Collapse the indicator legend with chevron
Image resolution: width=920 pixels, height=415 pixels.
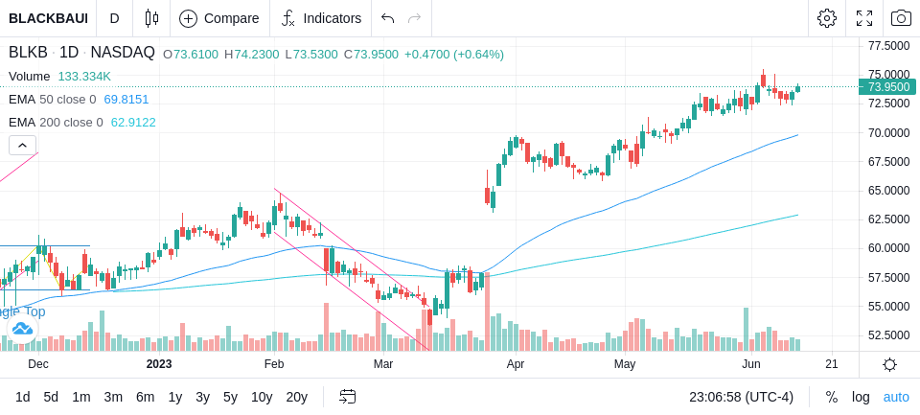[x=22, y=145]
